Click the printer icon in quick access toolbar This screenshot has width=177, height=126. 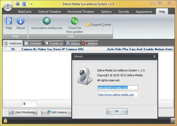(18, 4)
